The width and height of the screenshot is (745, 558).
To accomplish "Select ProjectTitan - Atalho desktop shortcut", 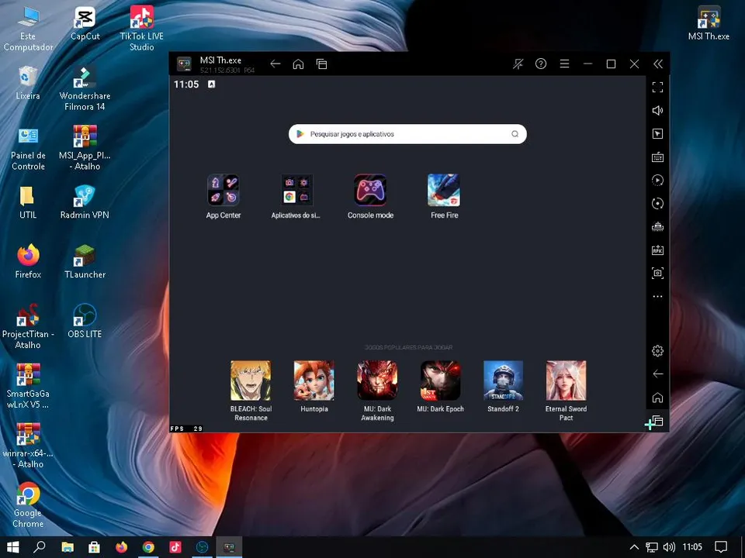I will [28, 326].
